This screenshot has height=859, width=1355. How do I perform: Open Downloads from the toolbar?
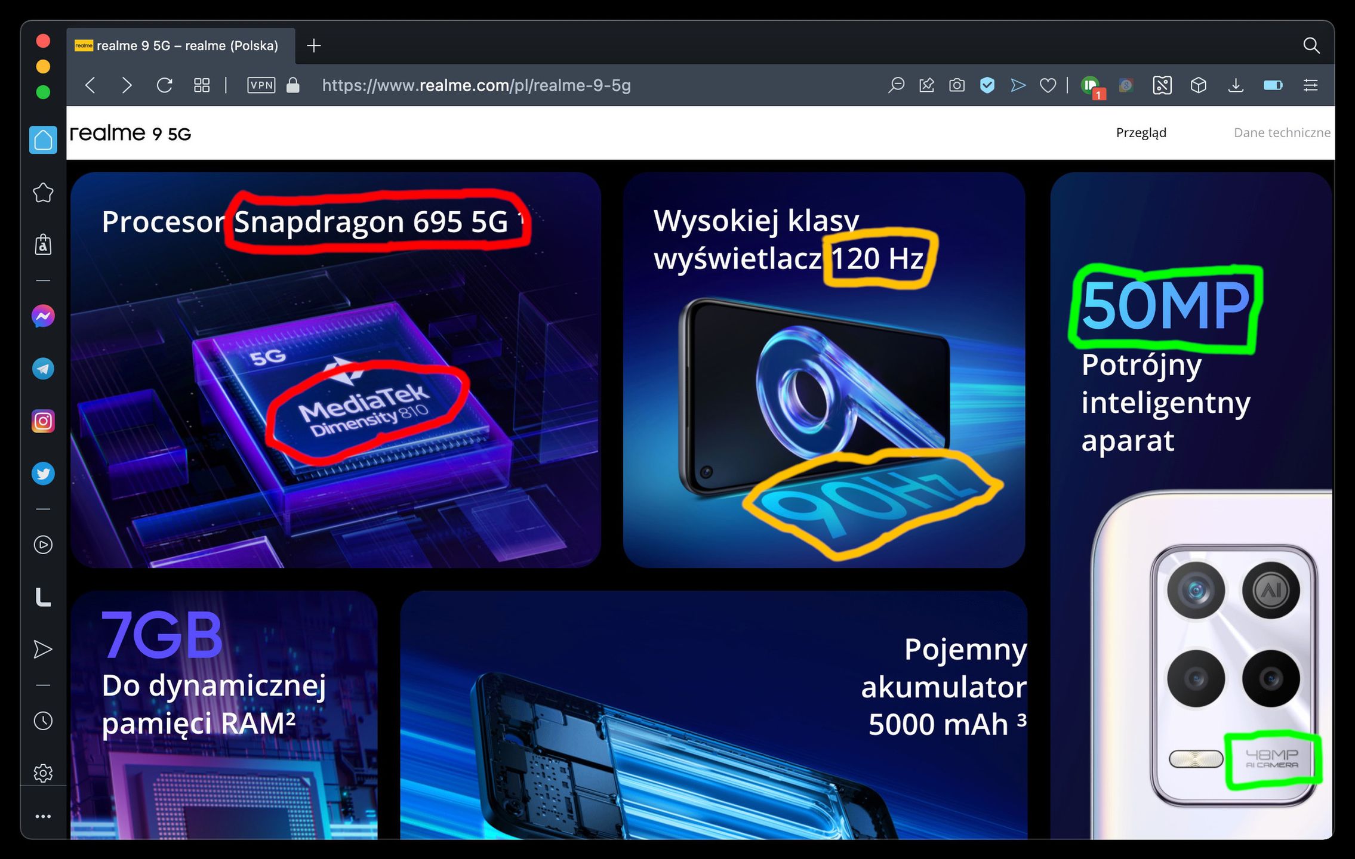click(x=1236, y=85)
